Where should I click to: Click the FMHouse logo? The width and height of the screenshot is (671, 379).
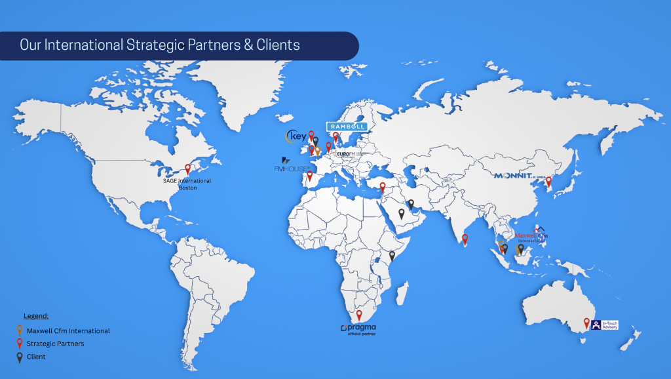click(x=292, y=166)
